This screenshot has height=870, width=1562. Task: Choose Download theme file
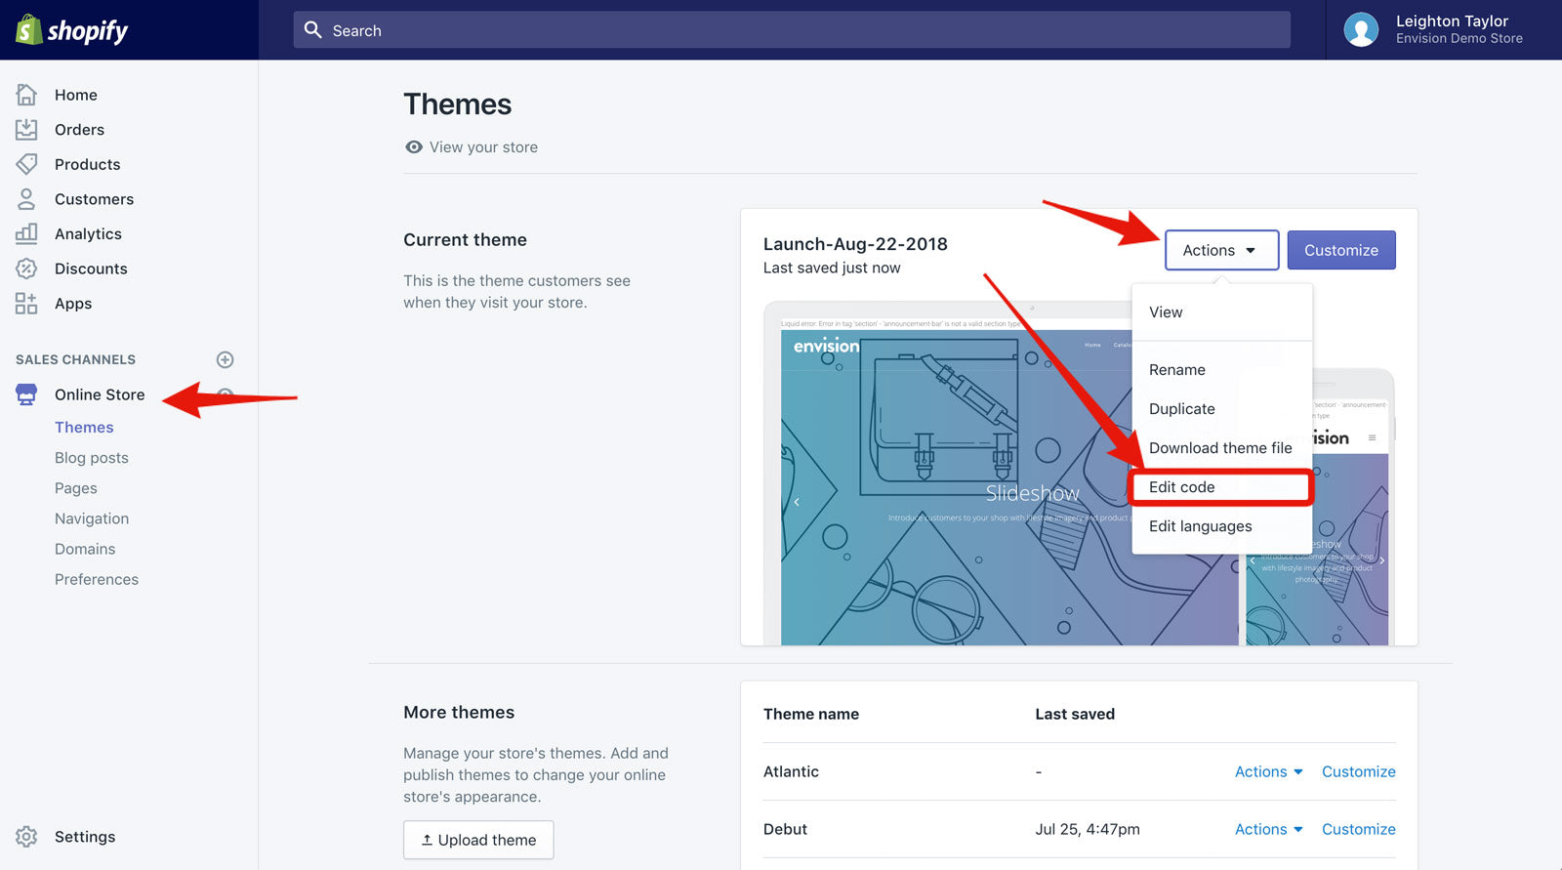tap(1221, 448)
